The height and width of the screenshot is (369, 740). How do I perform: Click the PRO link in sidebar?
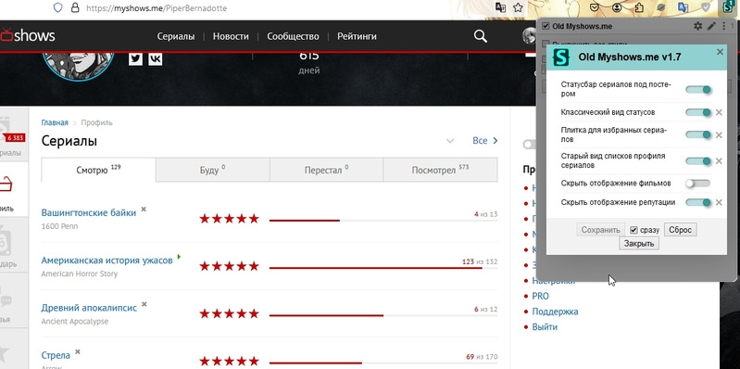click(x=540, y=297)
